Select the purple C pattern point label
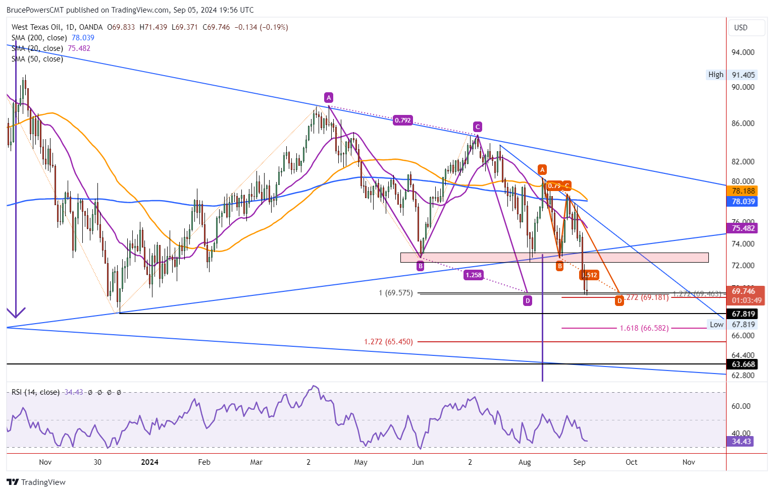The image size is (774, 493). [x=477, y=126]
